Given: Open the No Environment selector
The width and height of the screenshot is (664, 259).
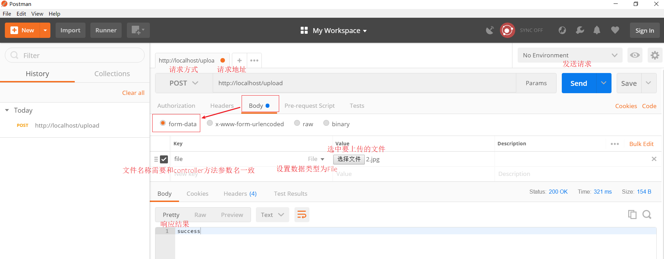Looking at the screenshot, I should (570, 55).
